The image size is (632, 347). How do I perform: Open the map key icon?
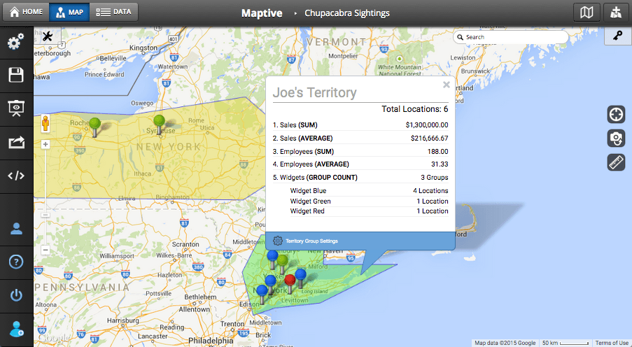(618, 36)
